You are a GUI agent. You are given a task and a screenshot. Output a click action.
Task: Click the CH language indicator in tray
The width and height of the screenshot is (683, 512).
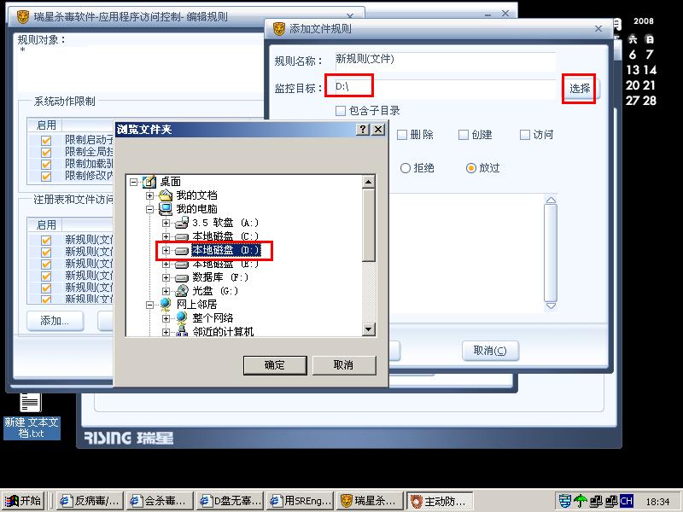point(626,501)
